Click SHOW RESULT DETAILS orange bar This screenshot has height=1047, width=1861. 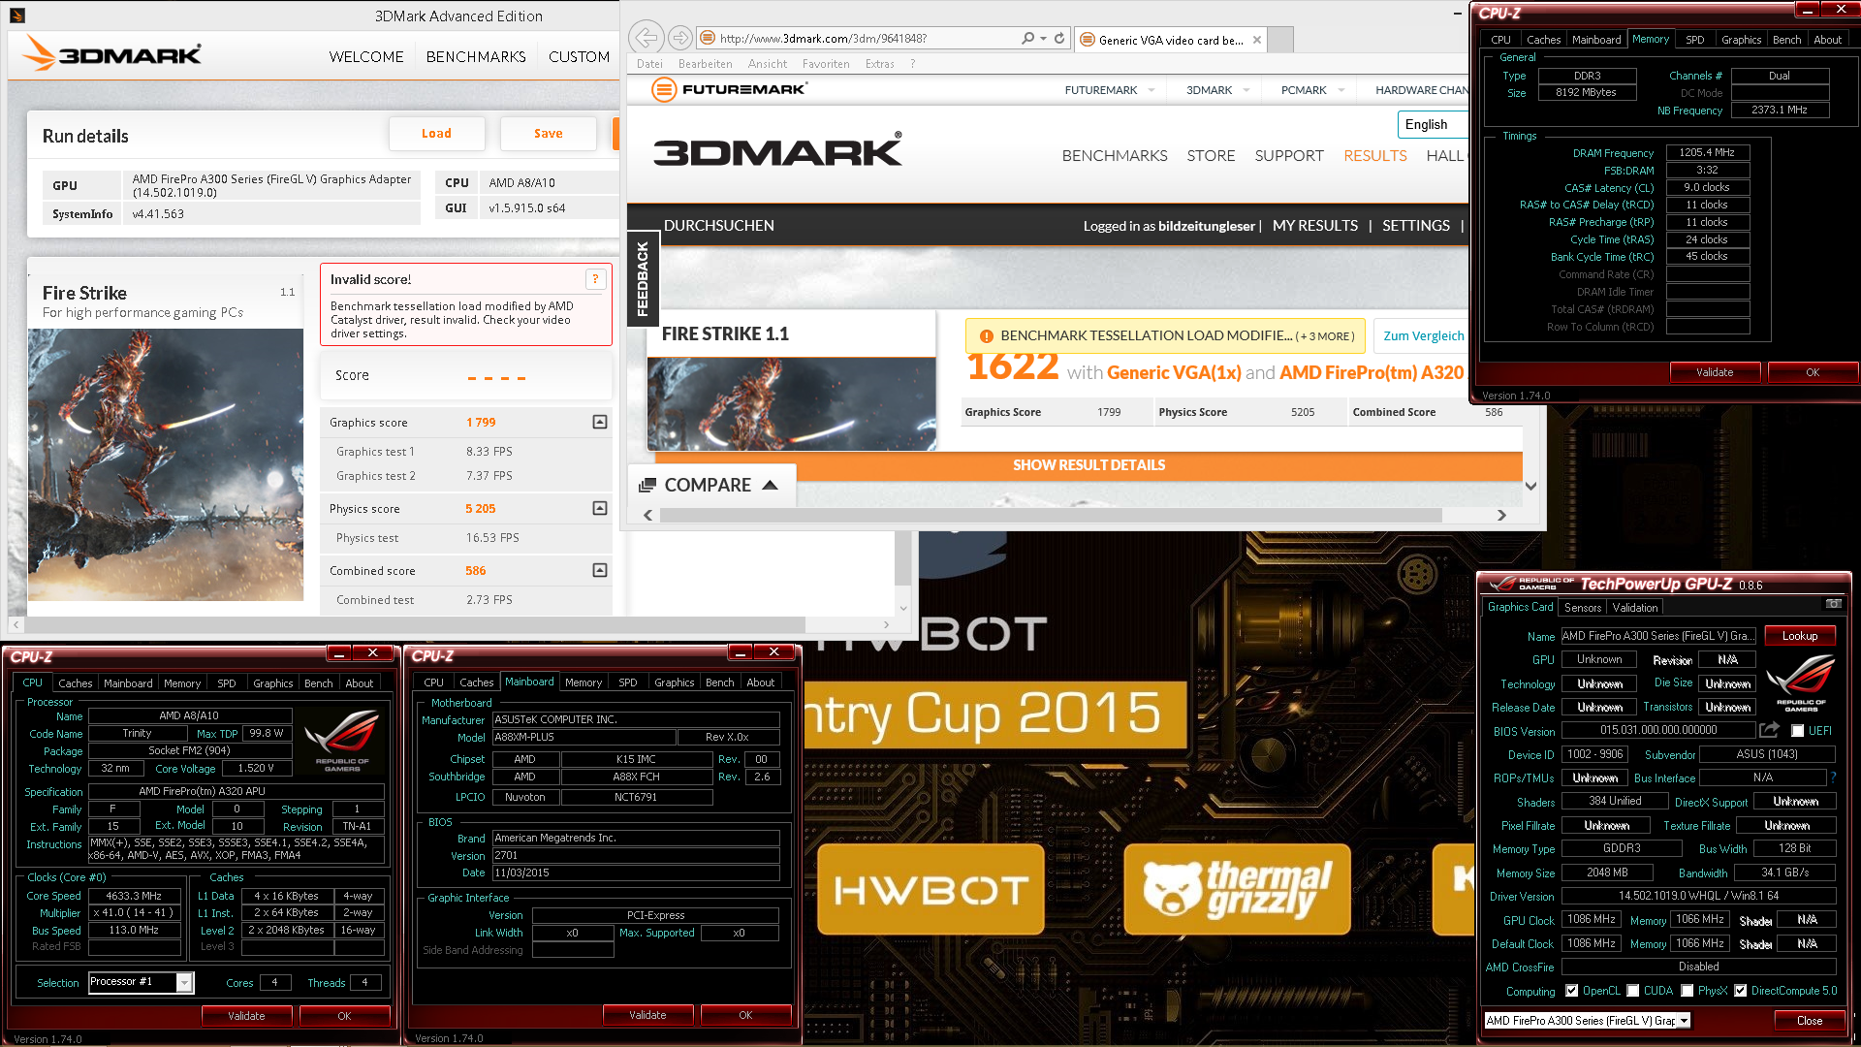[x=1088, y=465]
